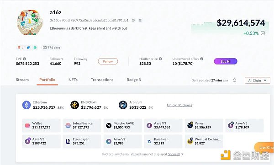
Task: Open the Live Chat bubble
Action: (x=264, y=147)
